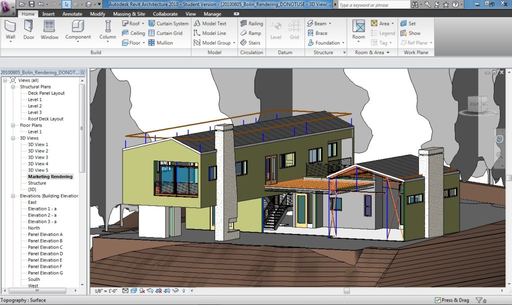Open the Beam dropdown
512x305 pixels.
(331, 23)
